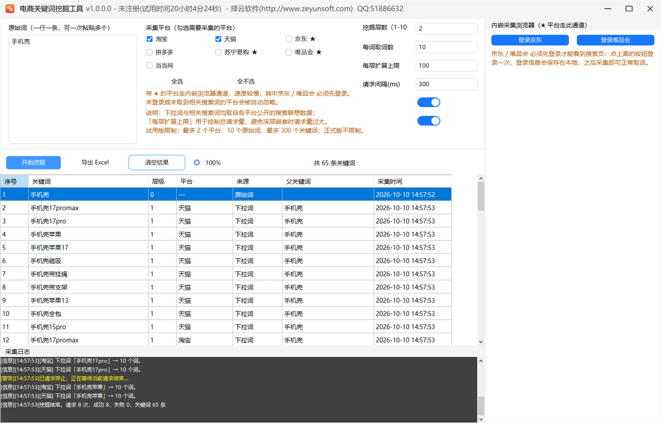
Task: Tick the 苏宁易购 checkbox
Action: tap(219, 52)
